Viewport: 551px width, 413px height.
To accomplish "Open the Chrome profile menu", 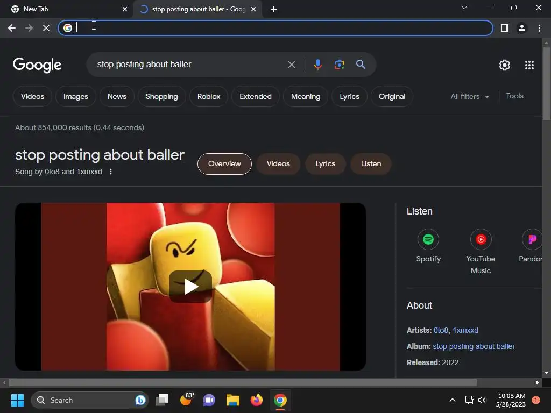I will [x=522, y=28].
